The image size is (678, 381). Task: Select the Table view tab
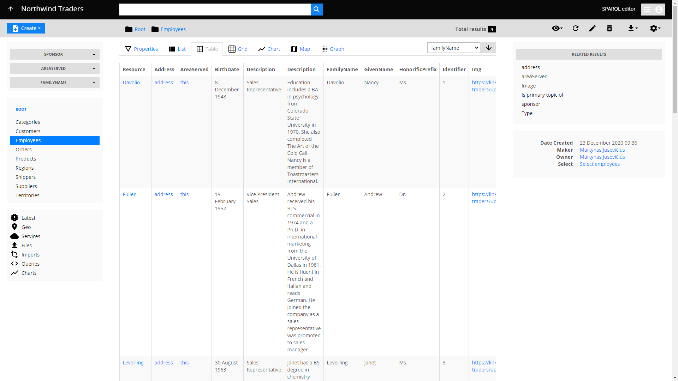coord(207,49)
